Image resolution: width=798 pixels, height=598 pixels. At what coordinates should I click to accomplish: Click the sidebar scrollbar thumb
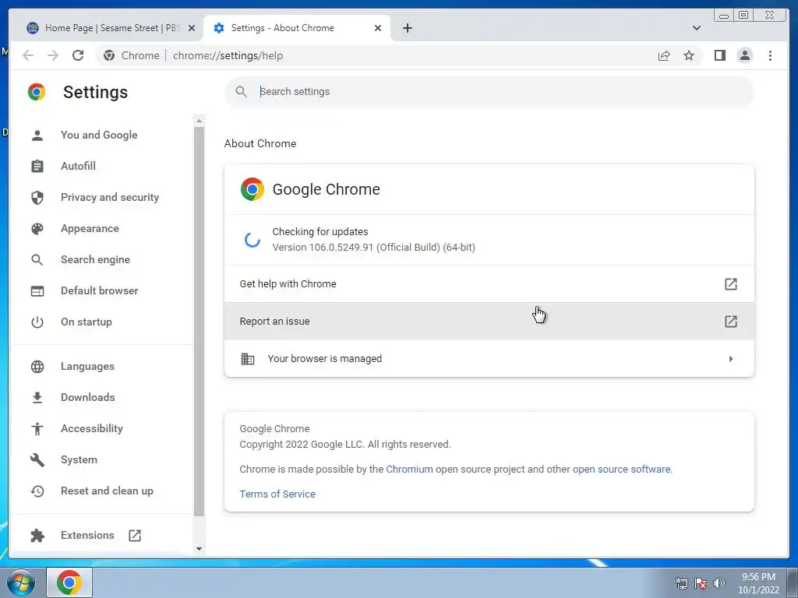(x=199, y=322)
